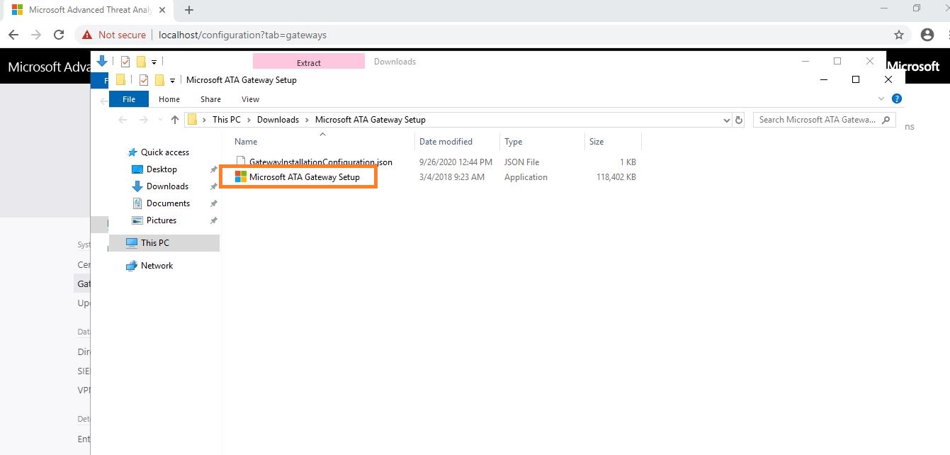Sort files by Size column

coord(596,142)
